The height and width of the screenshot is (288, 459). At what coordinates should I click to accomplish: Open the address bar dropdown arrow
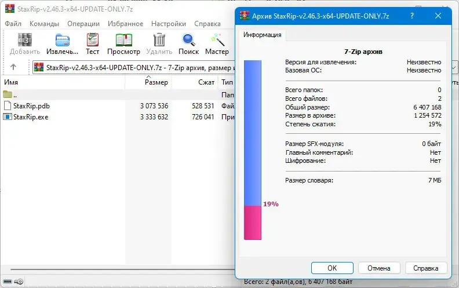point(454,68)
